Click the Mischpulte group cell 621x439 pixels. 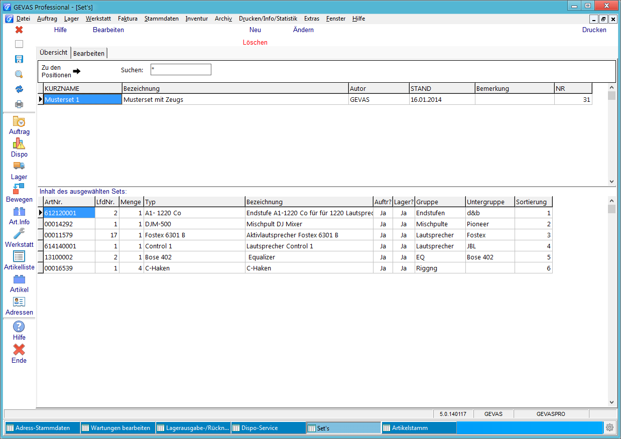click(440, 224)
